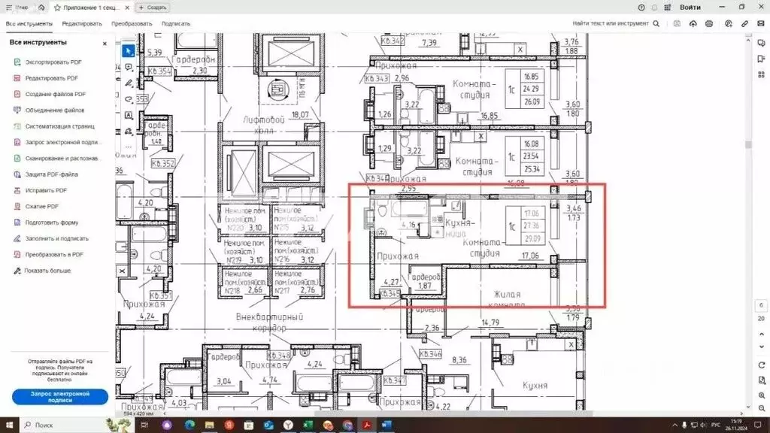Choose the add comment tool
Viewport: 770px width, 433px height.
[x=129, y=67]
